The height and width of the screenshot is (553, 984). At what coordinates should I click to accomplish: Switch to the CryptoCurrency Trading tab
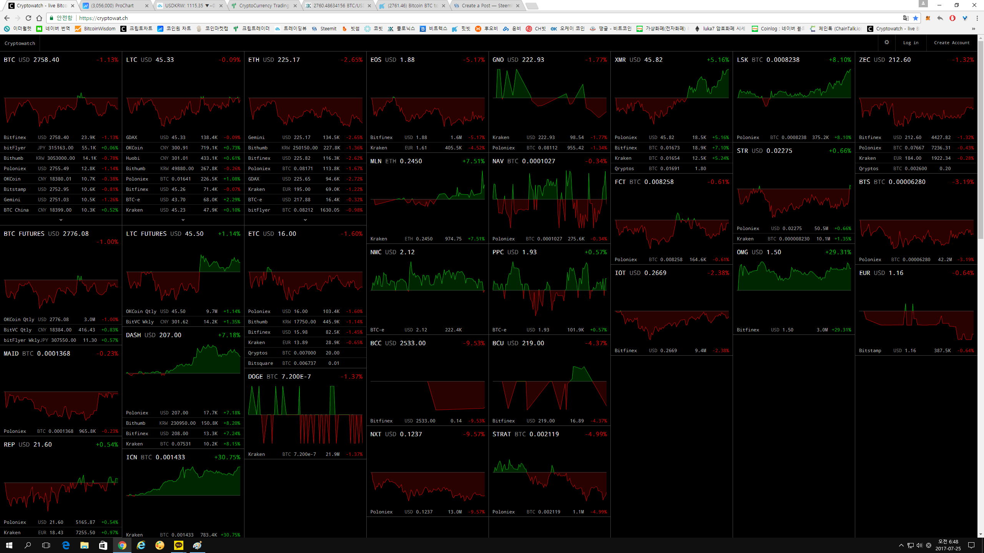tap(264, 6)
